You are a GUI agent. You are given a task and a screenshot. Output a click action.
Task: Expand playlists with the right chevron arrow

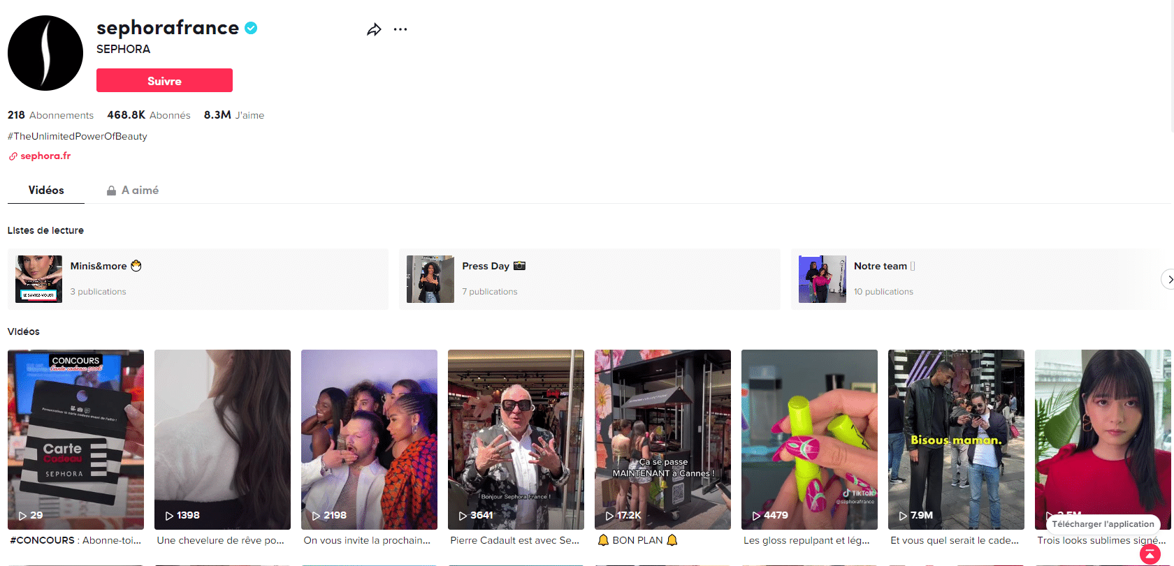point(1168,279)
